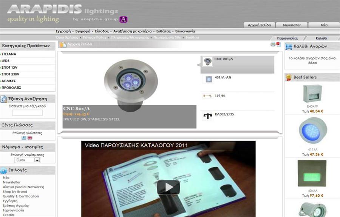The width and height of the screenshot is (340, 217).
Task: Open the Καλάθι tab
Action: 321,38
